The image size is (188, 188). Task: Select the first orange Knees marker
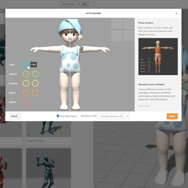tap(26, 93)
